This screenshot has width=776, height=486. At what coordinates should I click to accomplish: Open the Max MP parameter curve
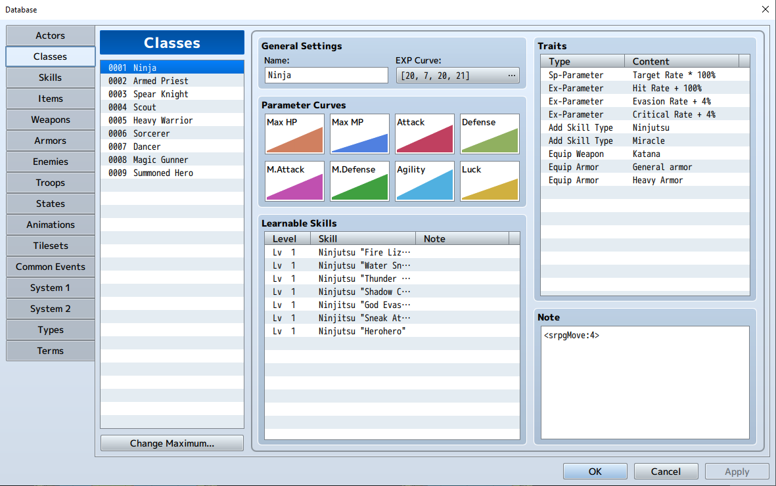(x=359, y=133)
